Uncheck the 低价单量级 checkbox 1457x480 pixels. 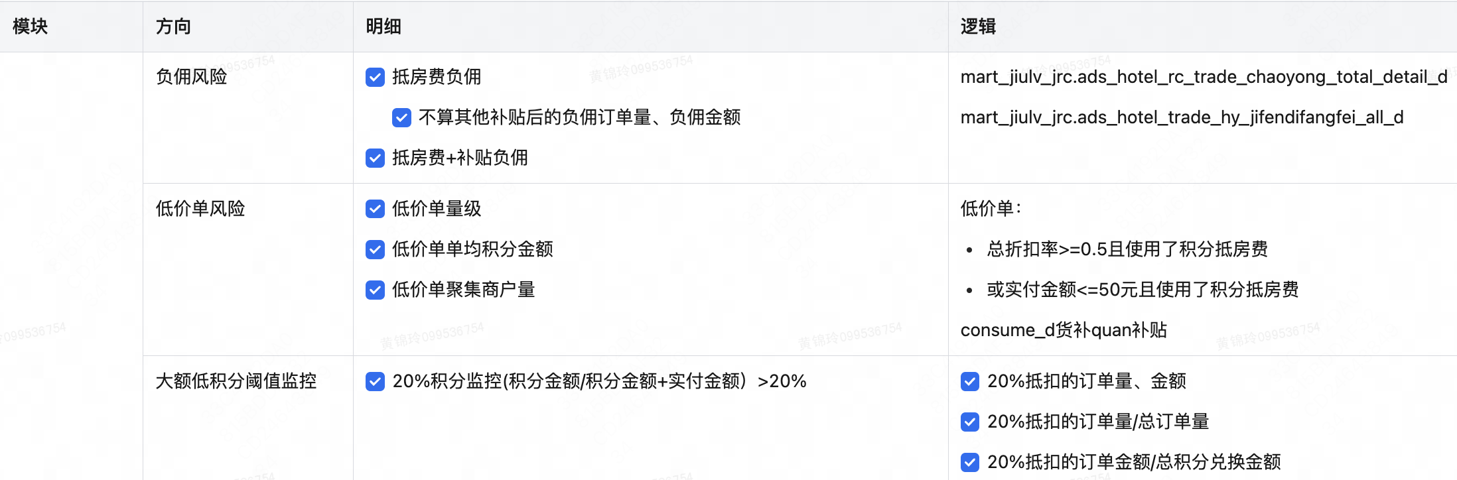tap(375, 210)
